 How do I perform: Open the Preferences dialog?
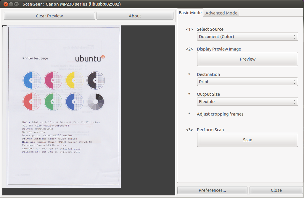point(212,190)
